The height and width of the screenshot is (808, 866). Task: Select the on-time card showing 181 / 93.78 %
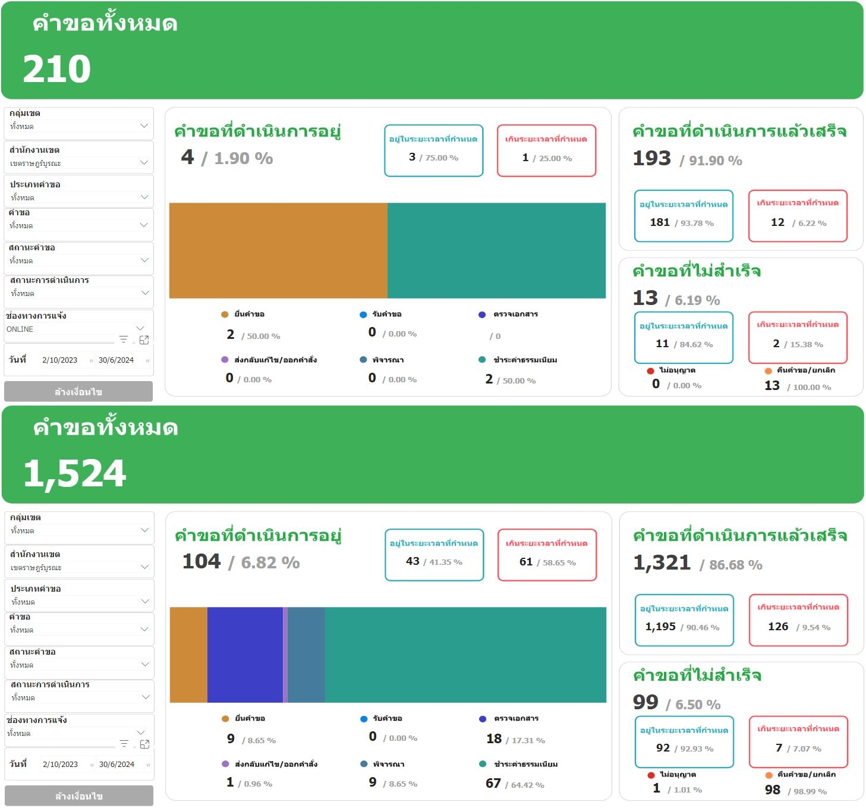pyautogui.click(x=684, y=215)
